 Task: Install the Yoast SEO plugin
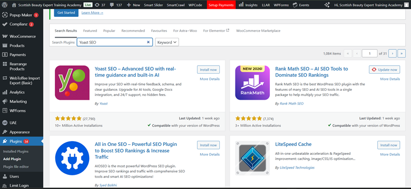(x=208, y=70)
